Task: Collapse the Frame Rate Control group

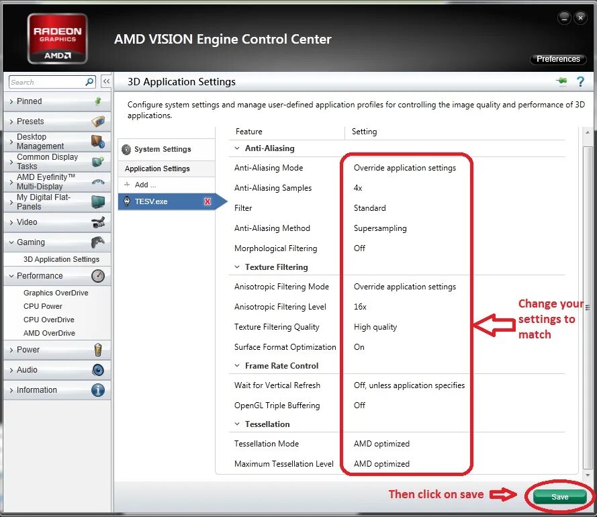Action: click(237, 365)
